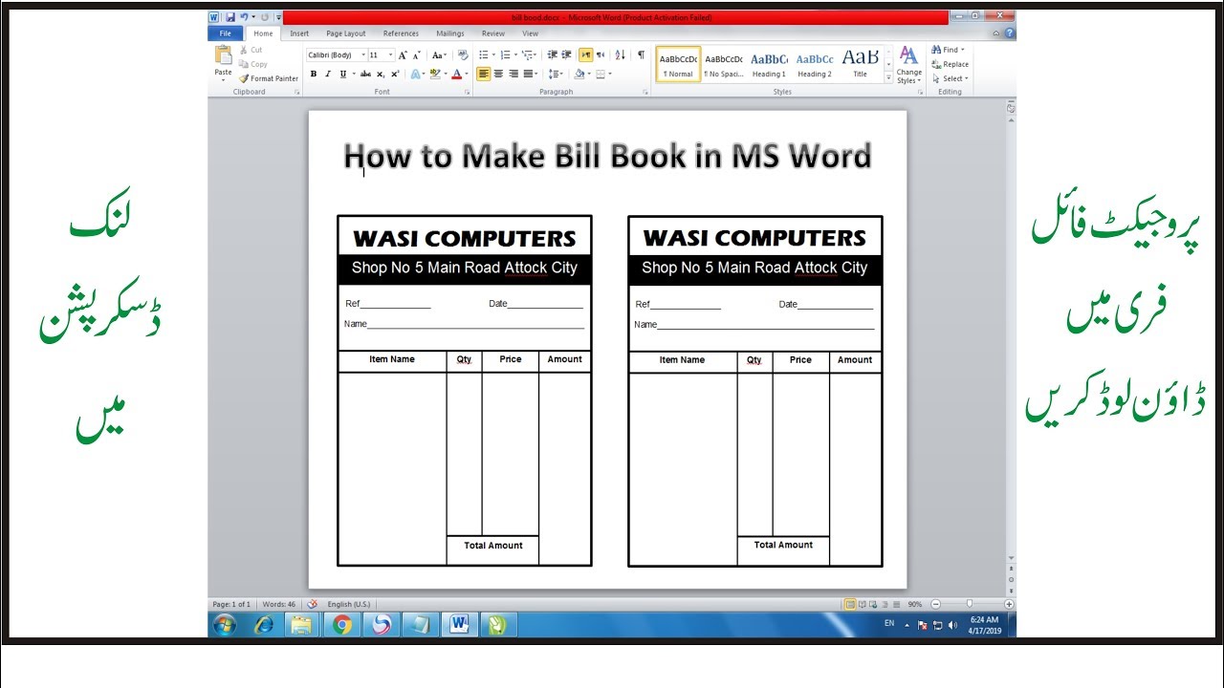This screenshot has width=1224, height=688.
Task: Activate Format Painter
Action: pyautogui.click(x=269, y=78)
